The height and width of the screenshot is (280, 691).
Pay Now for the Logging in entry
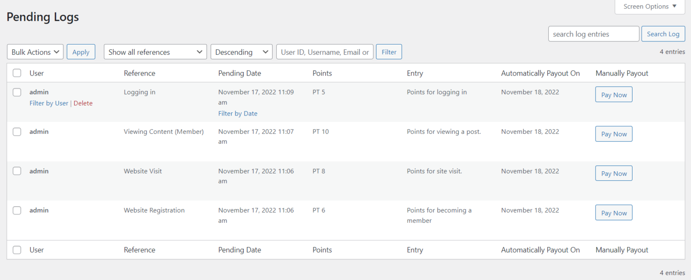(x=614, y=94)
